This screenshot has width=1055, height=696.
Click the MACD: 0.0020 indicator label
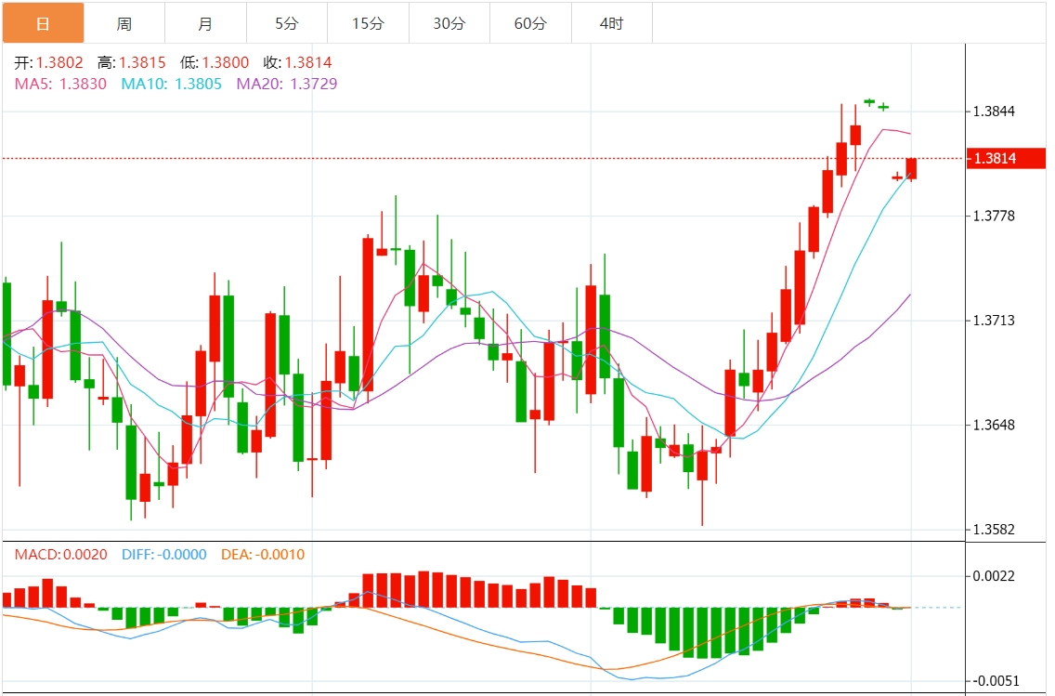(61, 555)
